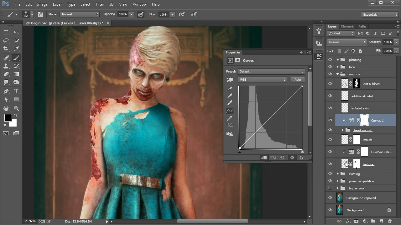The height and width of the screenshot is (225, 401).
Task: Click the on-image targeted adjustment hand icon in Curves
Action: pyautogui.click(x=230, y=80)
